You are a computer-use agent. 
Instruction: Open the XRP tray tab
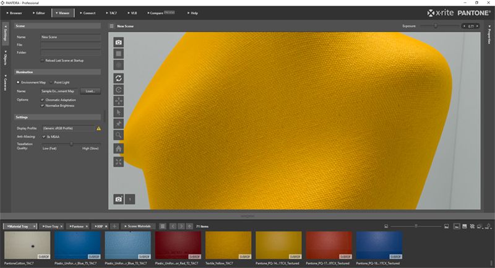point(98,227)
